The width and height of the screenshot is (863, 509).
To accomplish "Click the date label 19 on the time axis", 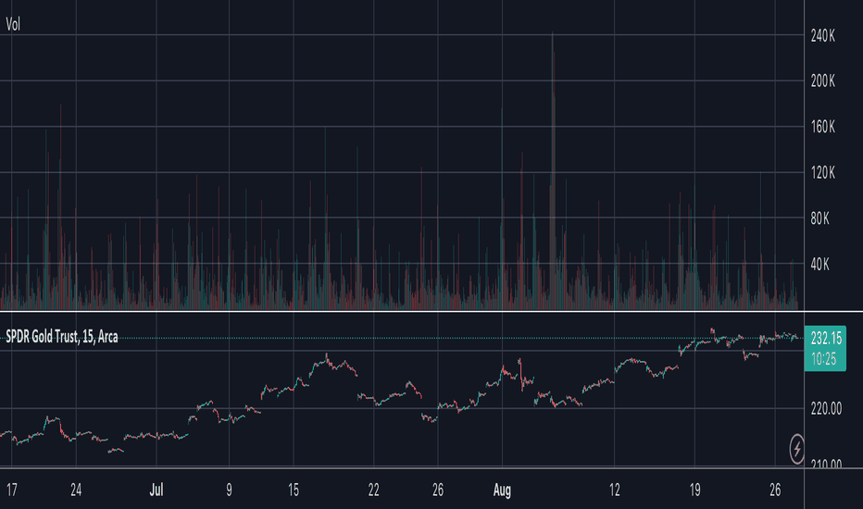I will click(x=694, y=490).
